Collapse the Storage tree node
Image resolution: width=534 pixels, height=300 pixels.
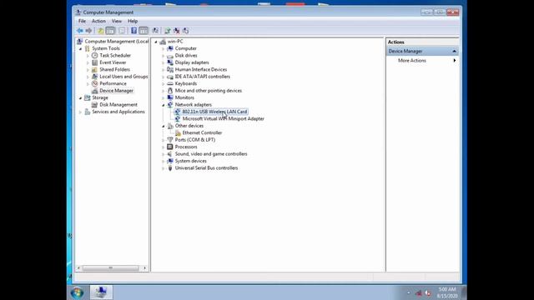[81, 98]
